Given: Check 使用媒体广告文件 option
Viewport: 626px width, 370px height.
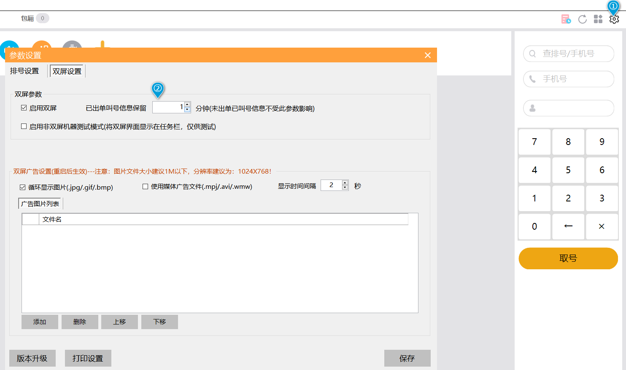Looking at the screenshot, I should coord(146,186).
